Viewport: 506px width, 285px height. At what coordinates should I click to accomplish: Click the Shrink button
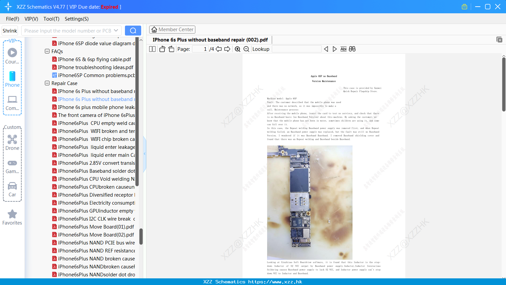point(10,31)
